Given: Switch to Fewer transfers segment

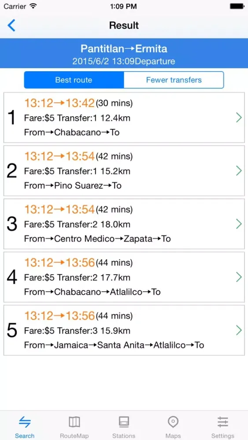Looking at the screenshot, I should [x=174, y=80].
